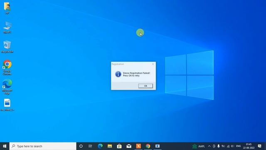Open the HP user folder on desktop
This screenshot has width=266, height=150.
(7, 7)
